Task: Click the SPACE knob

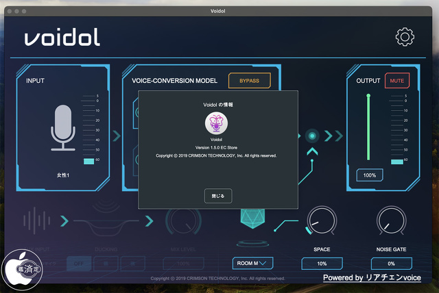Action: coord(322,220)
